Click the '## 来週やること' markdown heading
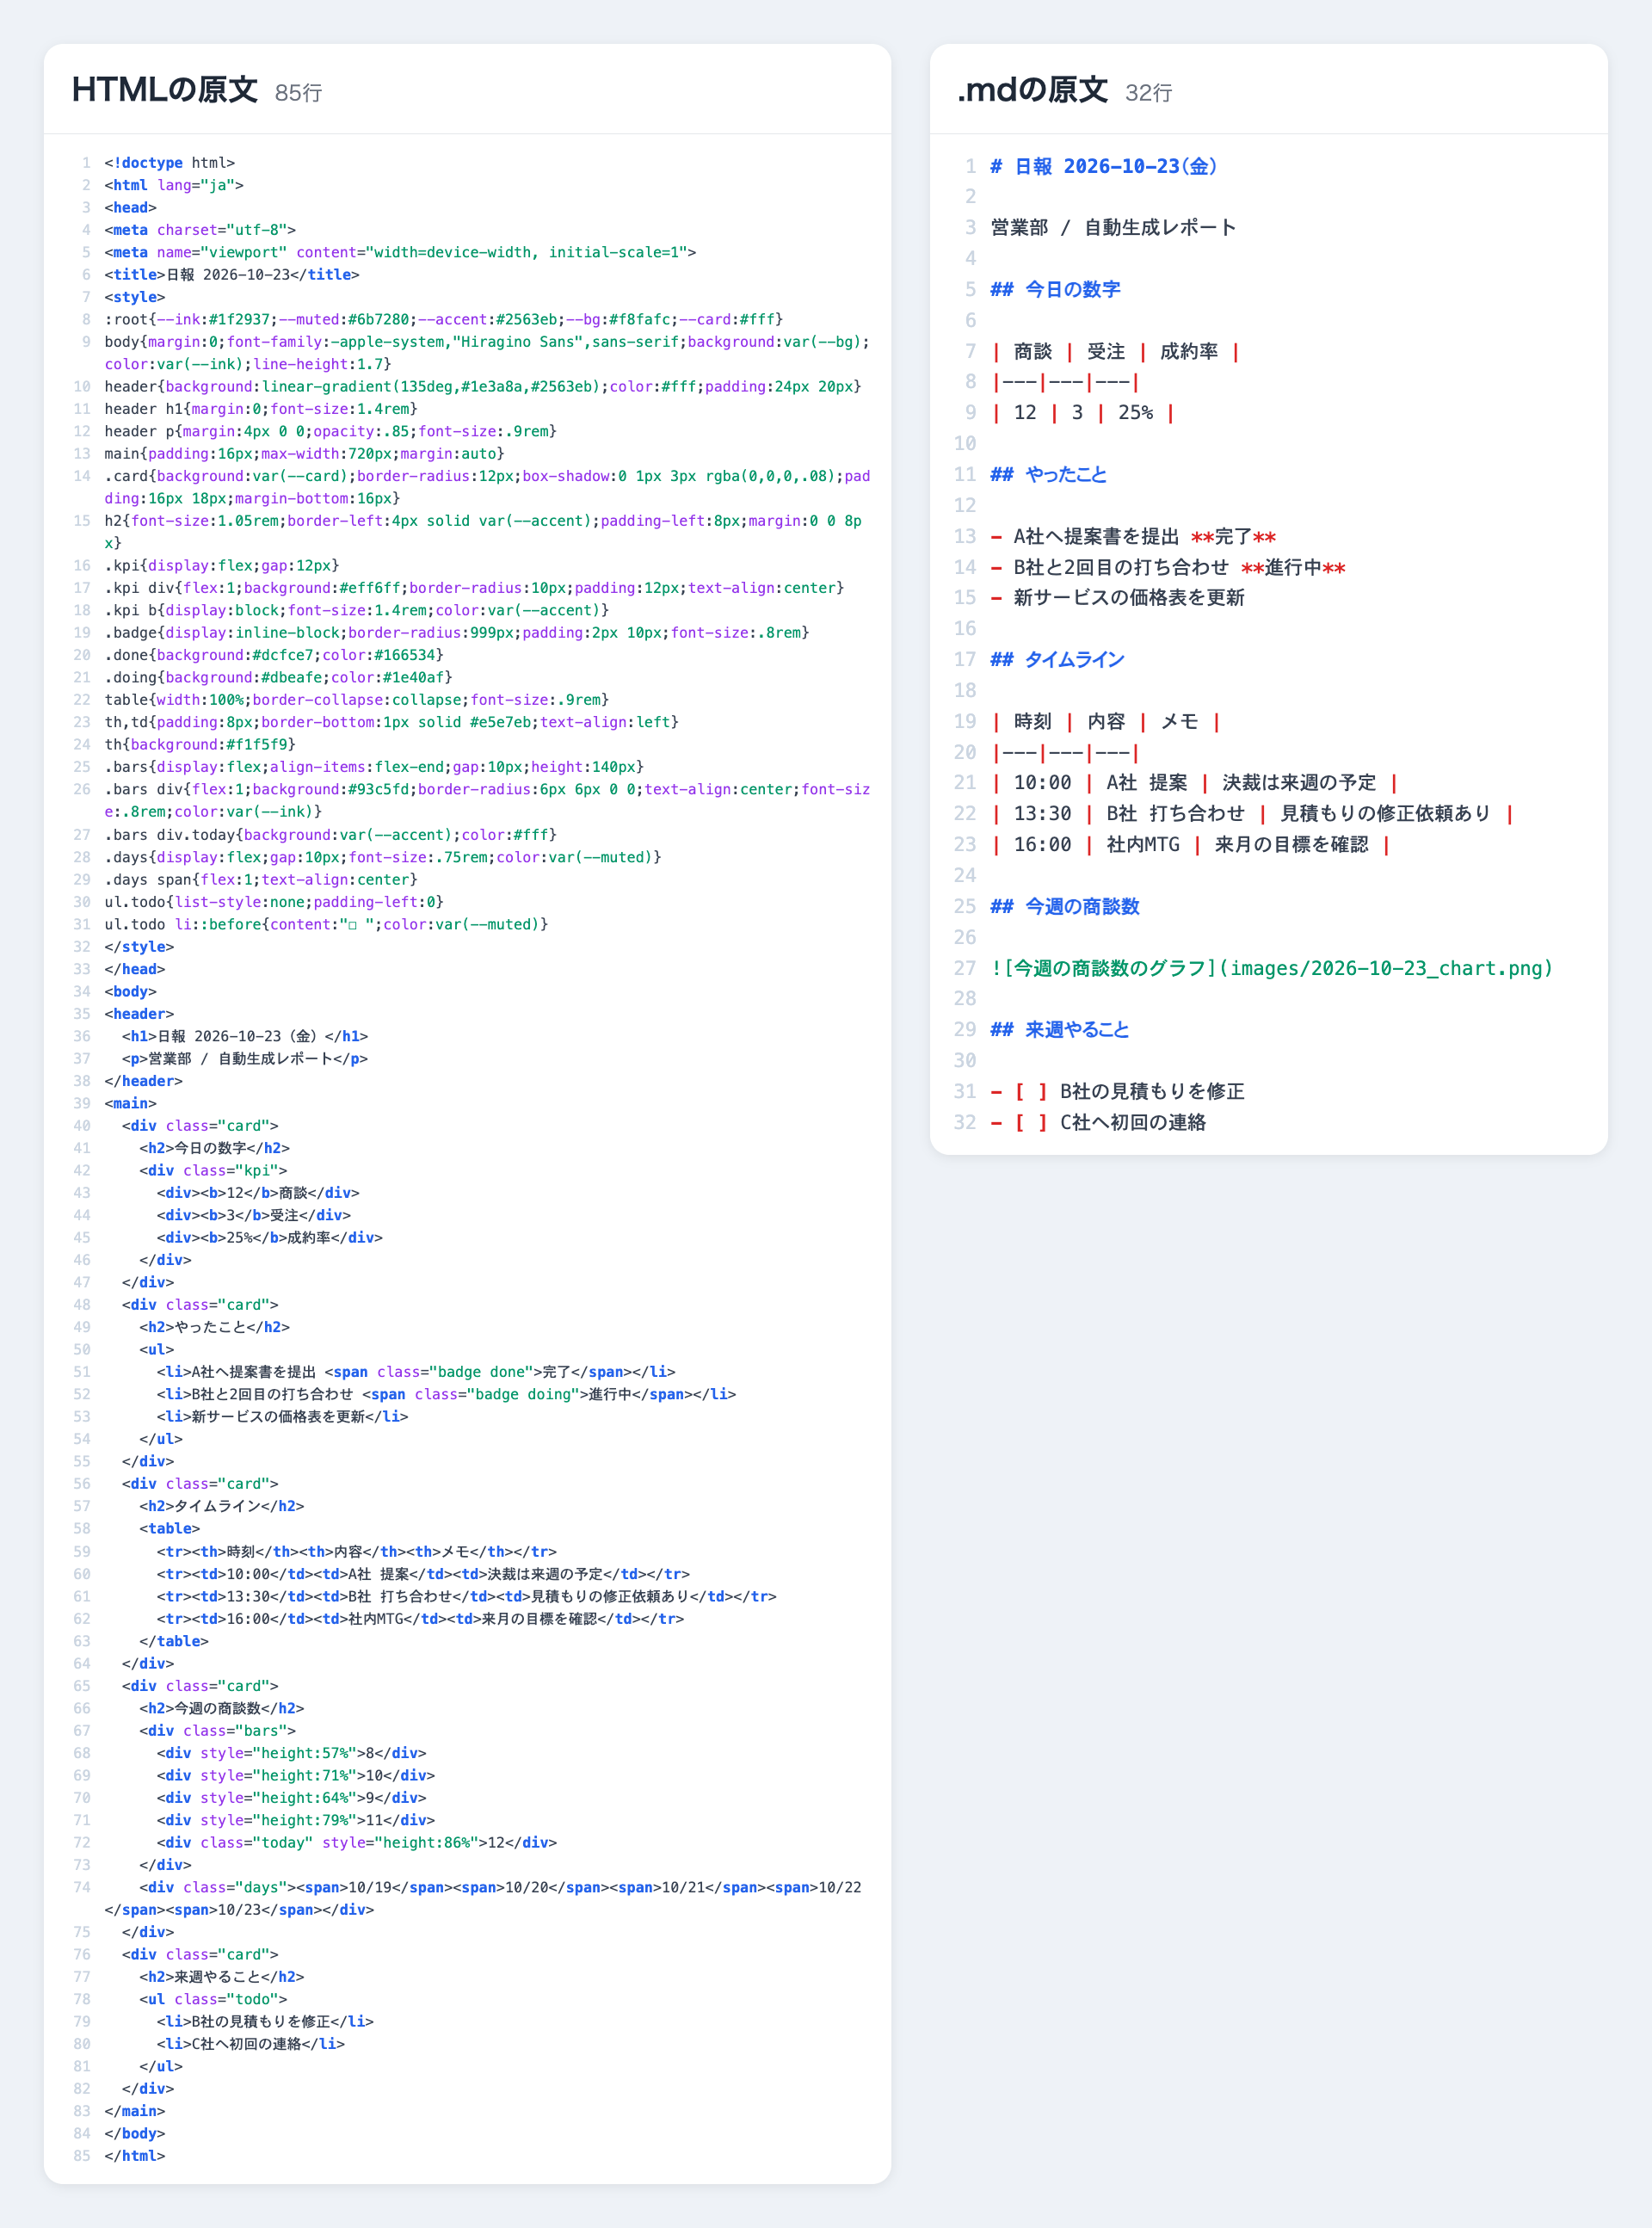The width and height of the screenshot is (1652, 2228). pyautogui.click(x=1060, y=1030)
